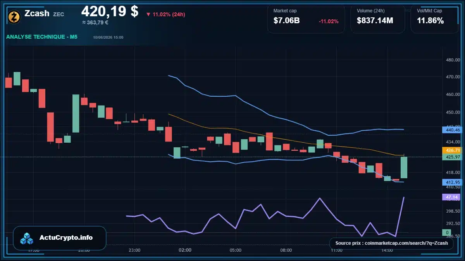Click the 470.00 price axis label
Image resolution: width=465 pixels, height=261 pixels.
point(453,77)
